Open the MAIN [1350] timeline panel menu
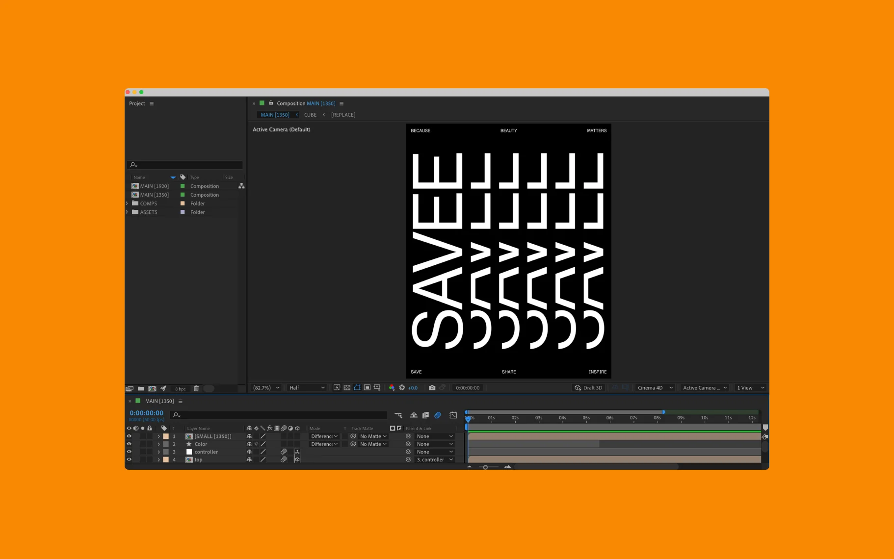Viewport: 894px width, 559px height. 180,401
